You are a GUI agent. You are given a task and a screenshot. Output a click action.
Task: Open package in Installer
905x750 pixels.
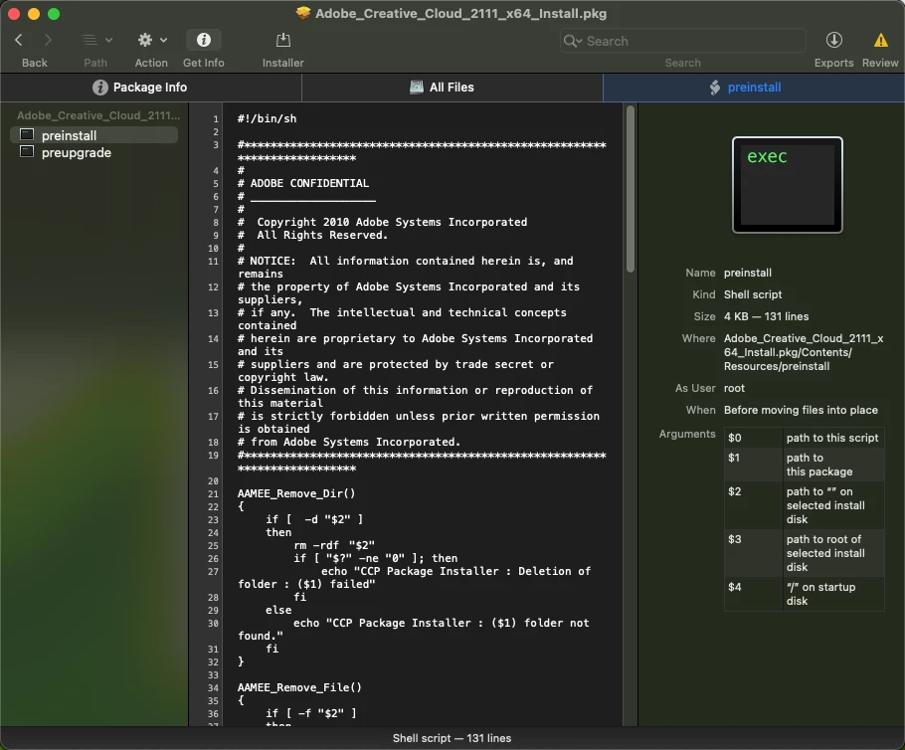click(282, 40)
